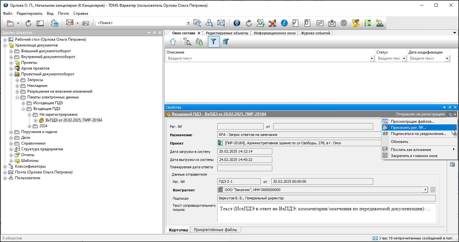Click into the Поиск search field
This screenshot has width=459, height=242.
[141, 23]
